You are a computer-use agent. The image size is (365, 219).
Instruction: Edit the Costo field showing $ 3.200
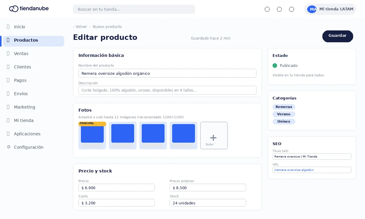click(116, 203)
